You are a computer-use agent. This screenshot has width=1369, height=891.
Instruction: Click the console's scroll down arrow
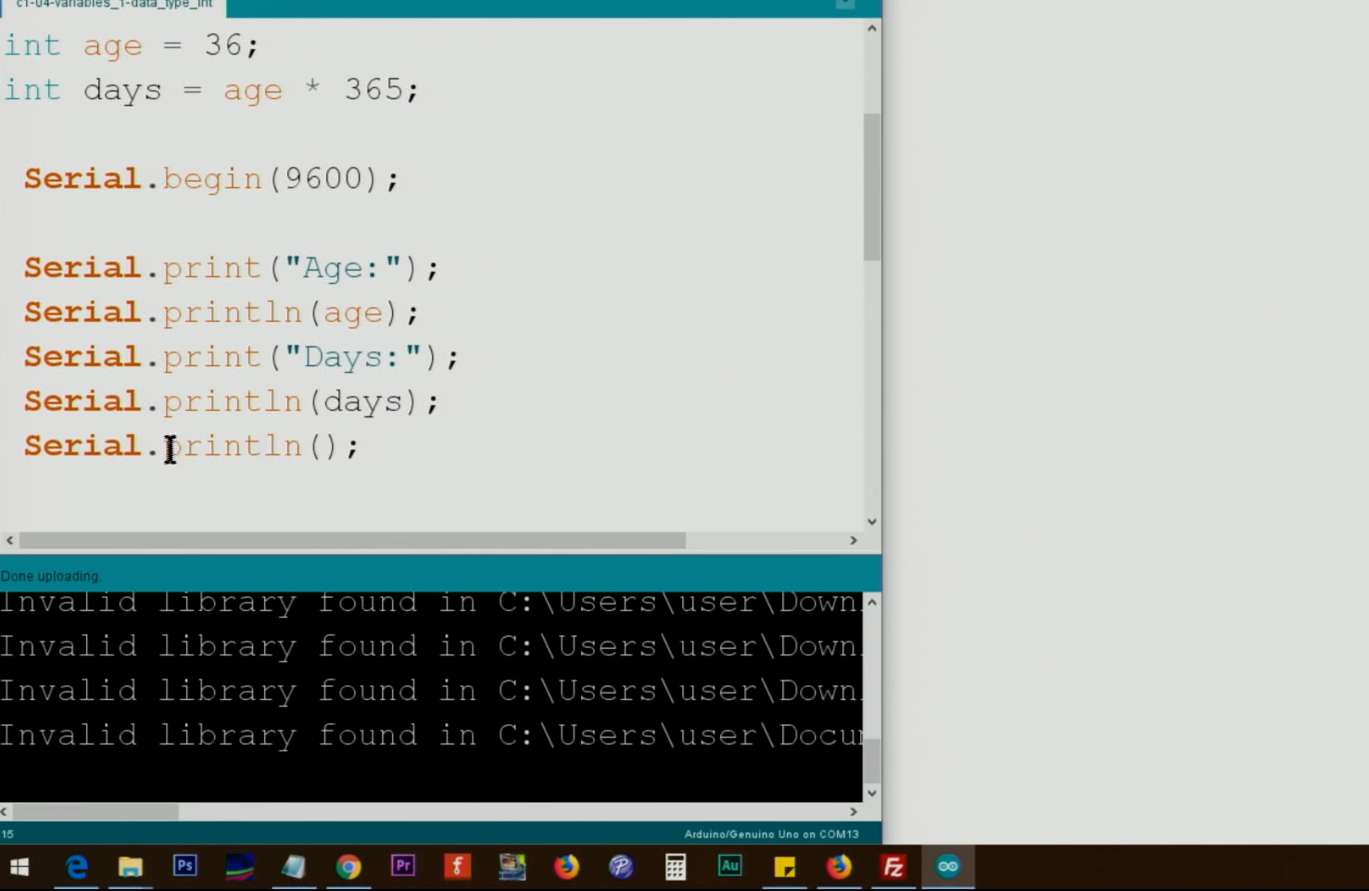871,794
